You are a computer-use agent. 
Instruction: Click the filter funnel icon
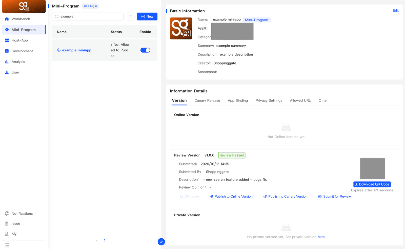tap(130, 16)
